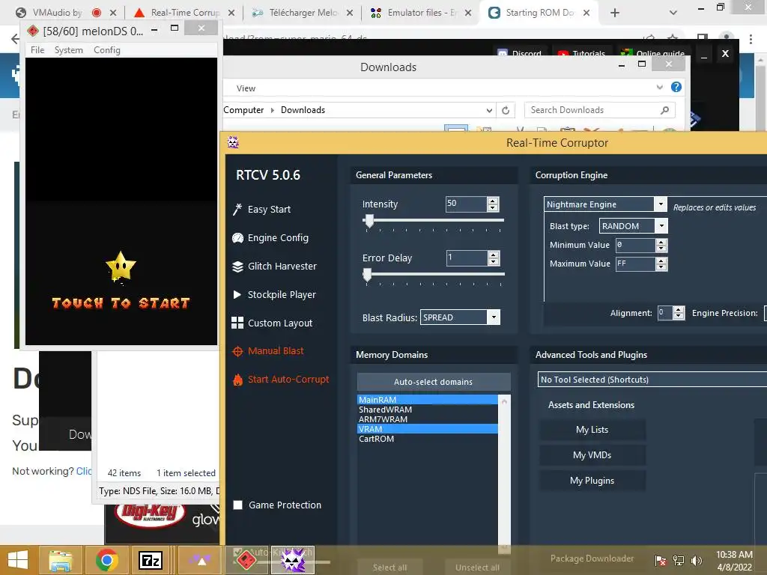The width and height of the screenshot is (767, 575).
Task: Switch to RTC purple monster taskbar icon
Action: (x=293, y=560)
